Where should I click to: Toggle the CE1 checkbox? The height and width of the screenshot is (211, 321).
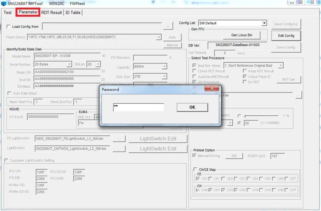coord(210,178)
